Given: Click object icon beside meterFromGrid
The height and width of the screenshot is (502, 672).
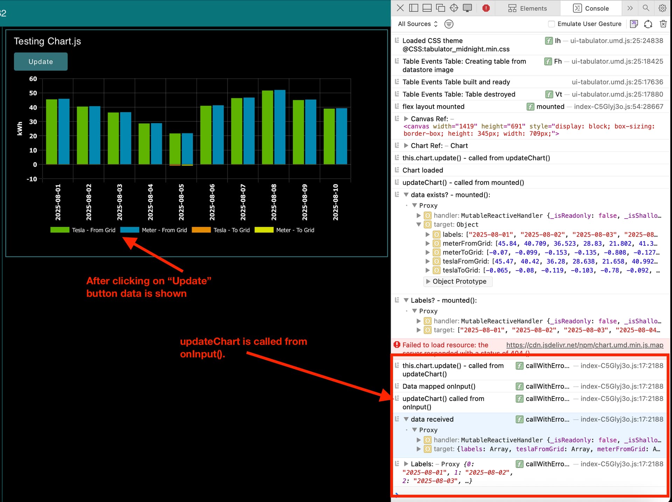Looking at the screenshot, I should pyautogui.click(x=436, y=243).
